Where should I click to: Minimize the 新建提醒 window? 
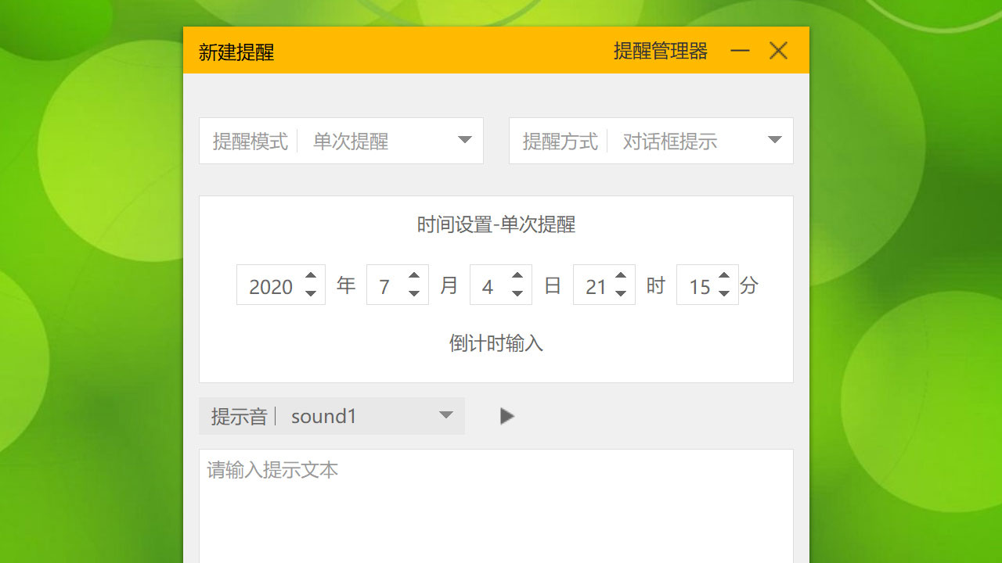tap(740, 50)
